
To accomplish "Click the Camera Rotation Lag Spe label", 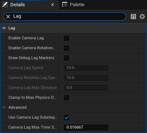I will coord(33,78).
